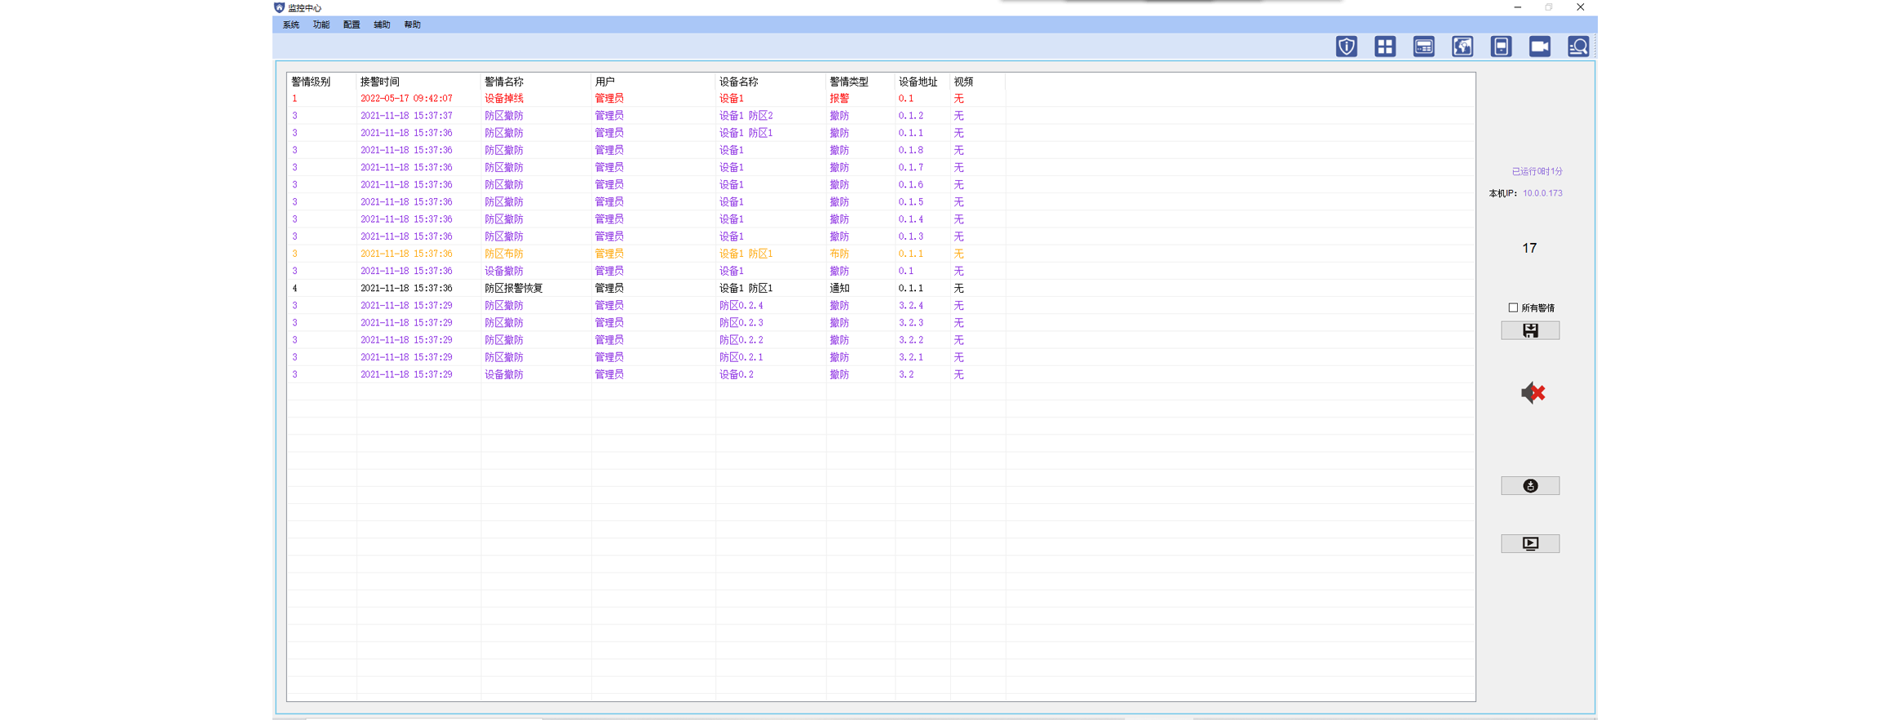Click the monitoring center app logo
The width and height of the screenshot is (1898, 720).
click(279, 7)
